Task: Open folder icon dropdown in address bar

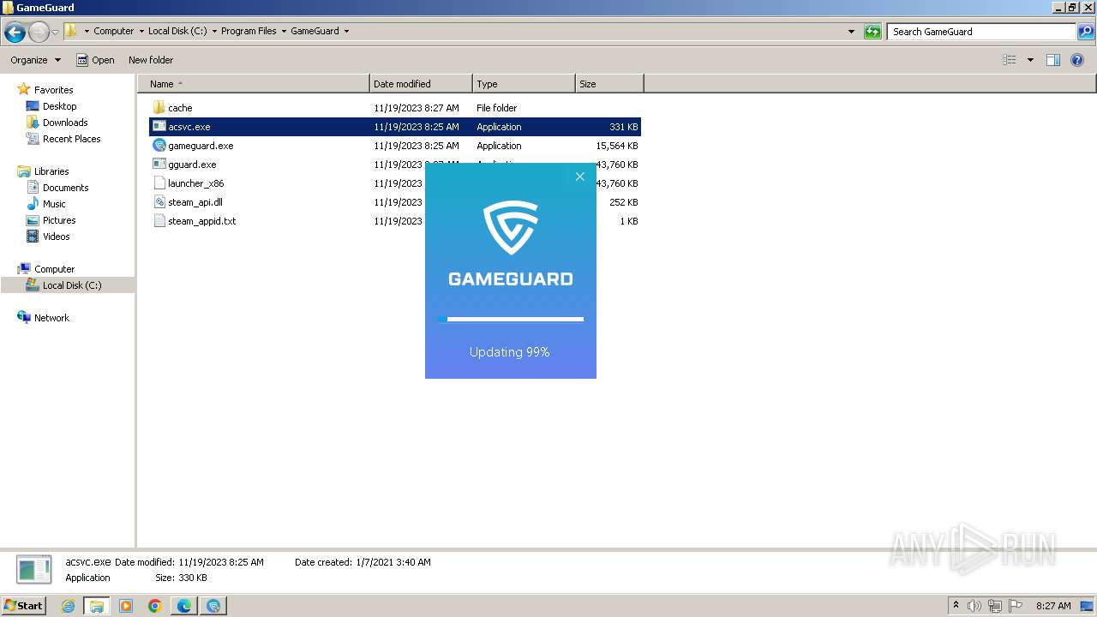Action: tap(87, 31)
